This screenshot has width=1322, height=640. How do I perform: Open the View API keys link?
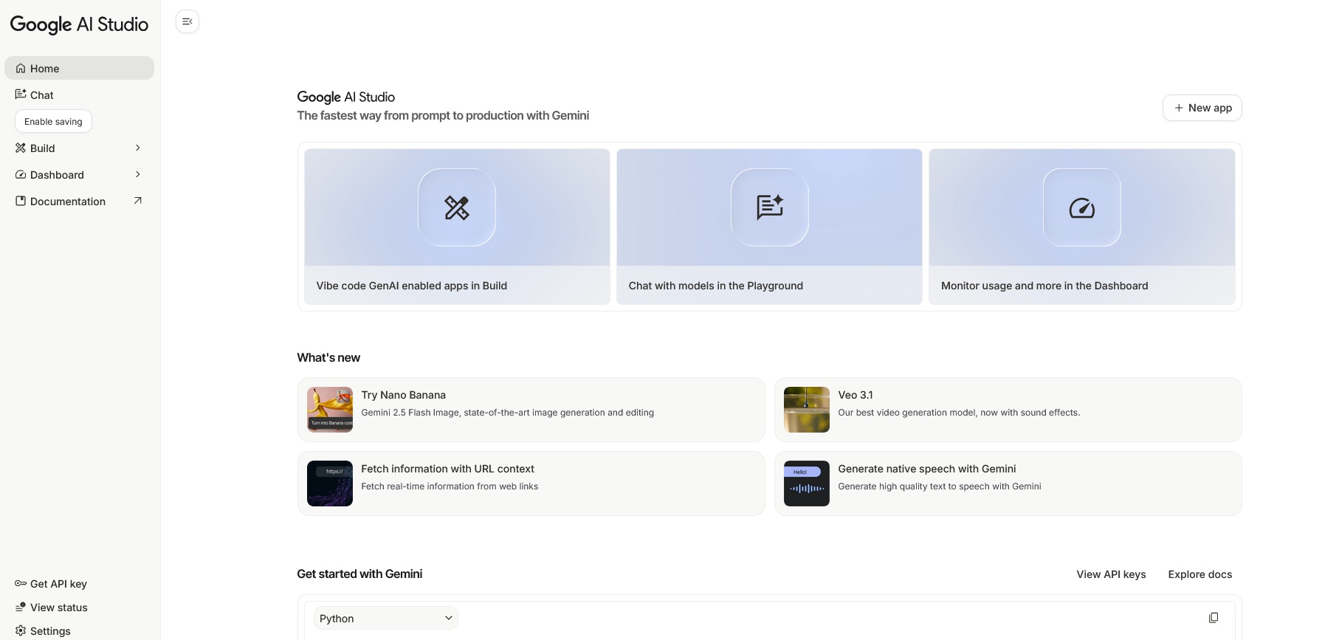point(1111,574)
